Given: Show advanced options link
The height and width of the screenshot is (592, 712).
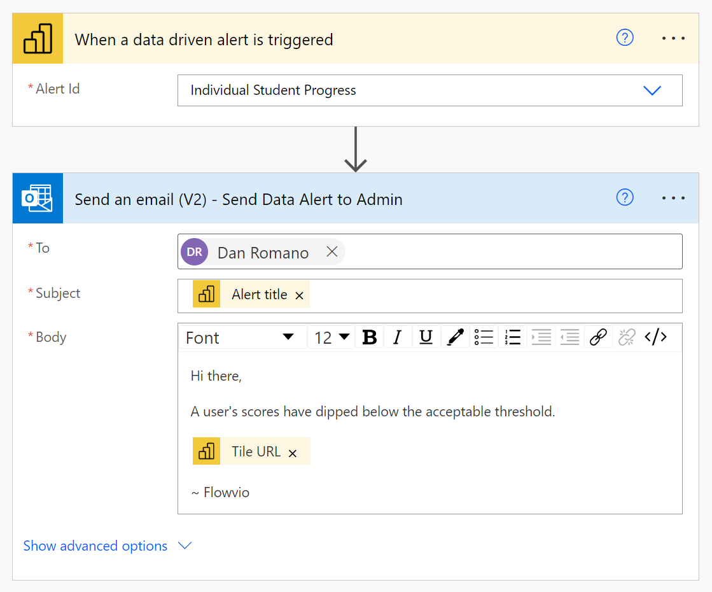Looking at the screenshot, I should pos(95,546).
